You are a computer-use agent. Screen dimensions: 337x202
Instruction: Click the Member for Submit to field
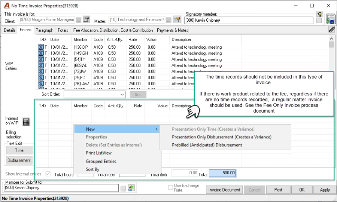pos(61,188)
